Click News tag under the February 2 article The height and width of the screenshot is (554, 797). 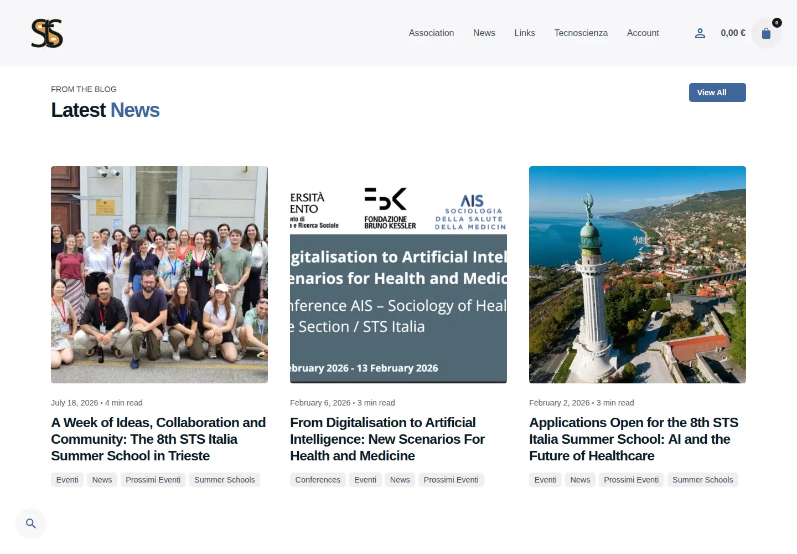[580, 480]
